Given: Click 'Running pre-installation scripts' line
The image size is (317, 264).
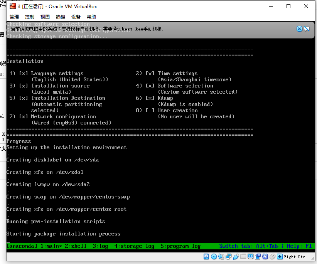Looking at the screenshot, I should click(56, 221).
